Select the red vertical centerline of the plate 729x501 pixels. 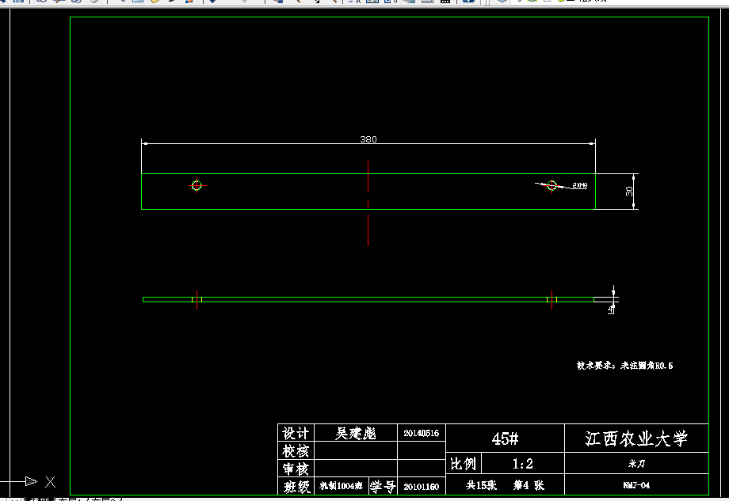coord(368,203)
